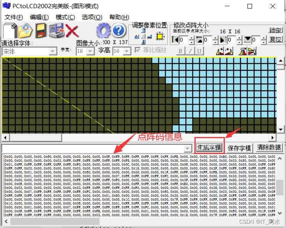Viewport: 286px width, 228px height.
Task: Click the 锁定 button
Action: coord(275,30)
